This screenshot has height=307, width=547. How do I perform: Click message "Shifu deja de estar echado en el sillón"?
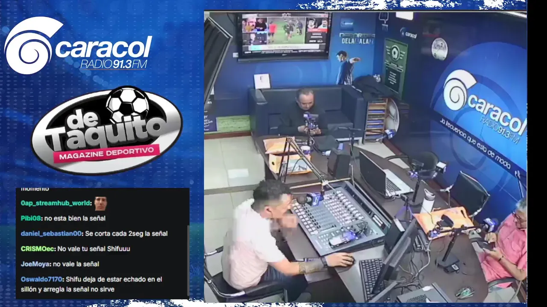(x=91, y=284)
